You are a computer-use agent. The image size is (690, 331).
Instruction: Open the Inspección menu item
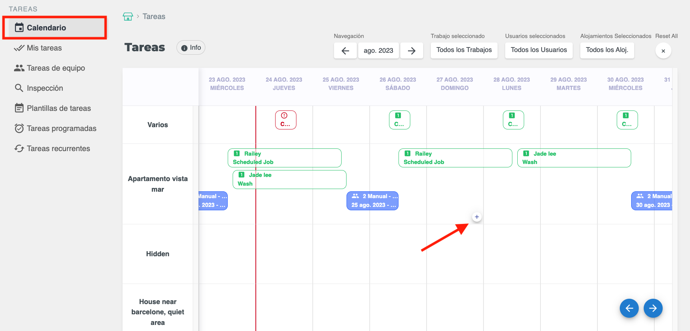pos(45,88)
